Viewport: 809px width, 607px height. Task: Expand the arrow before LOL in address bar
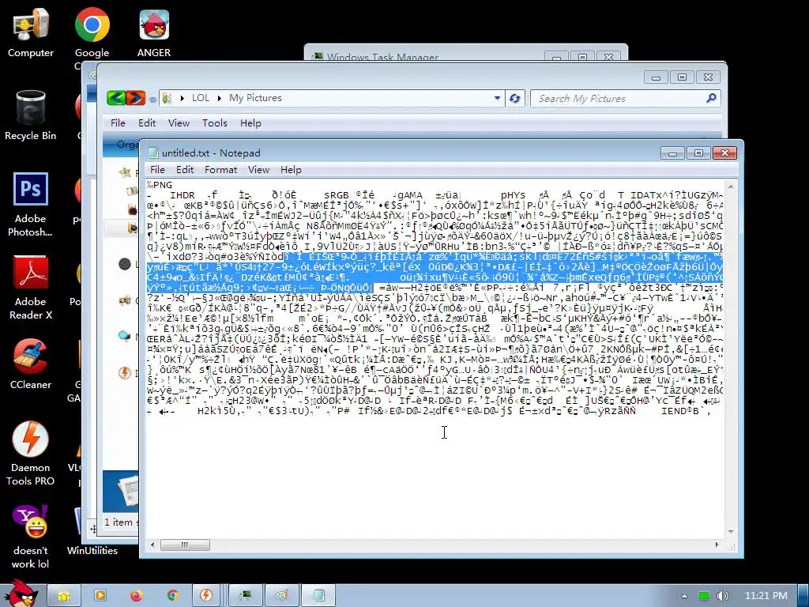click(x=182, y=98)
